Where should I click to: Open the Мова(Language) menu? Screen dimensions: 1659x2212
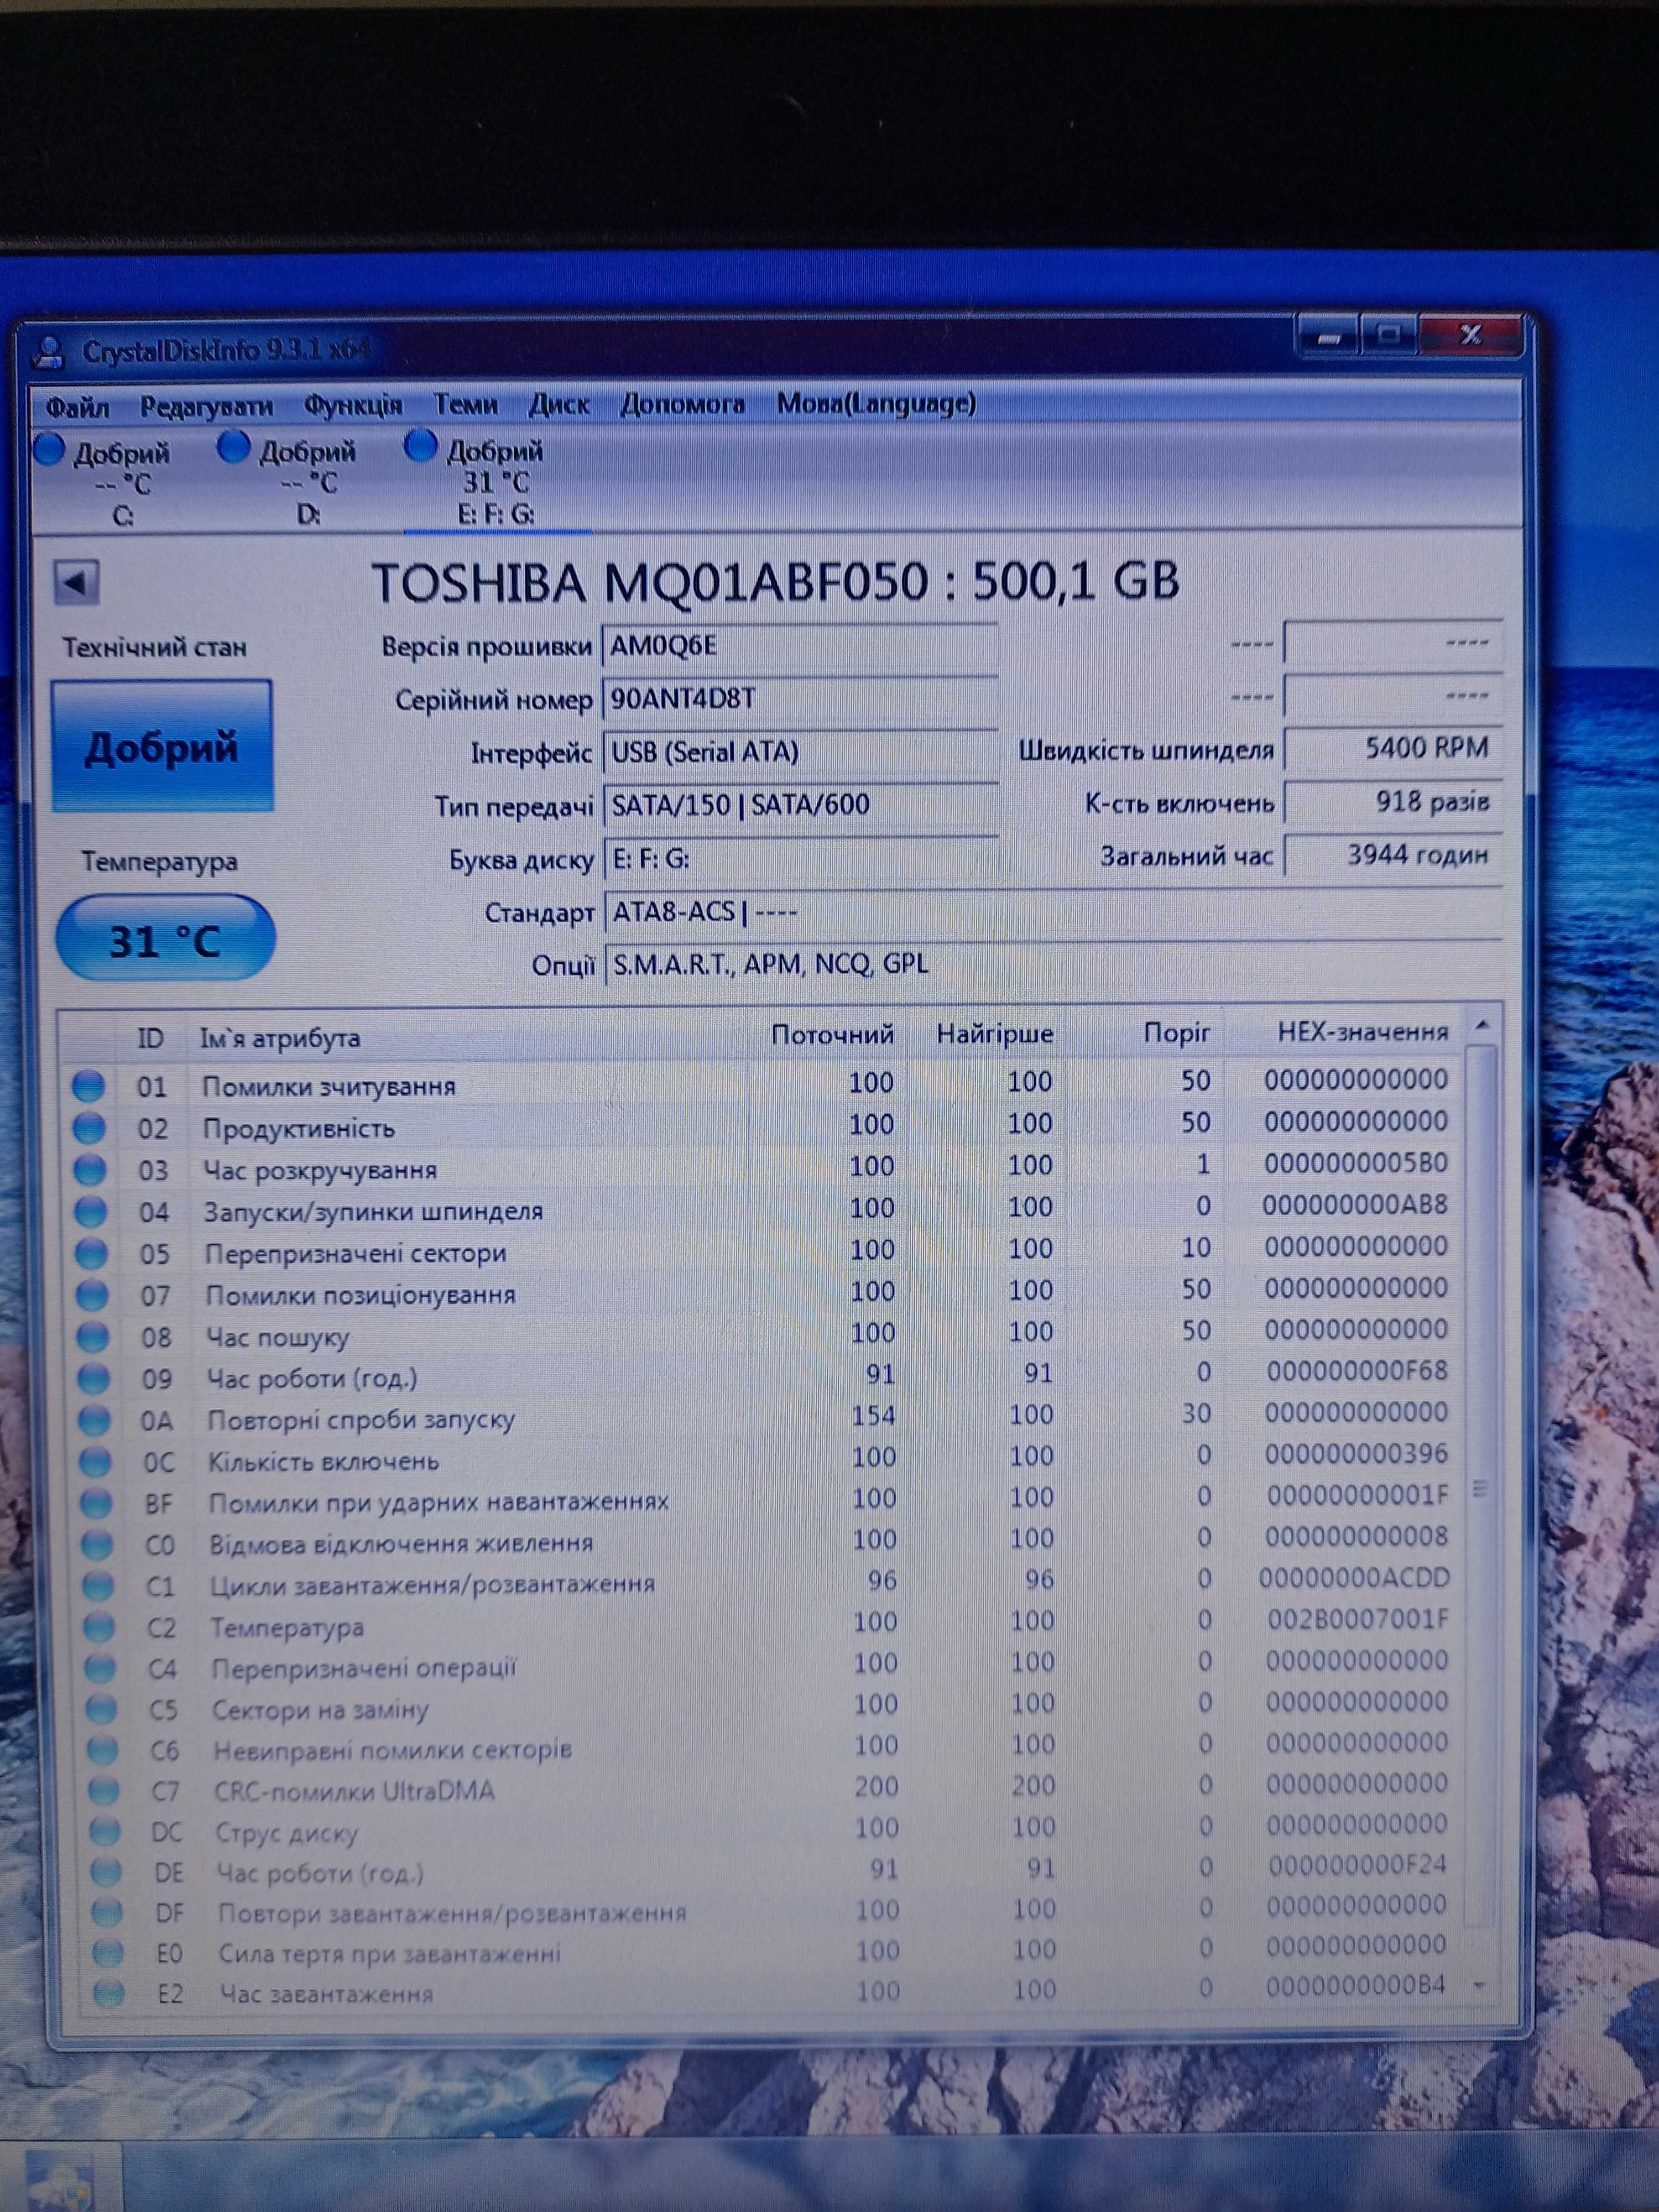(876, 403)
